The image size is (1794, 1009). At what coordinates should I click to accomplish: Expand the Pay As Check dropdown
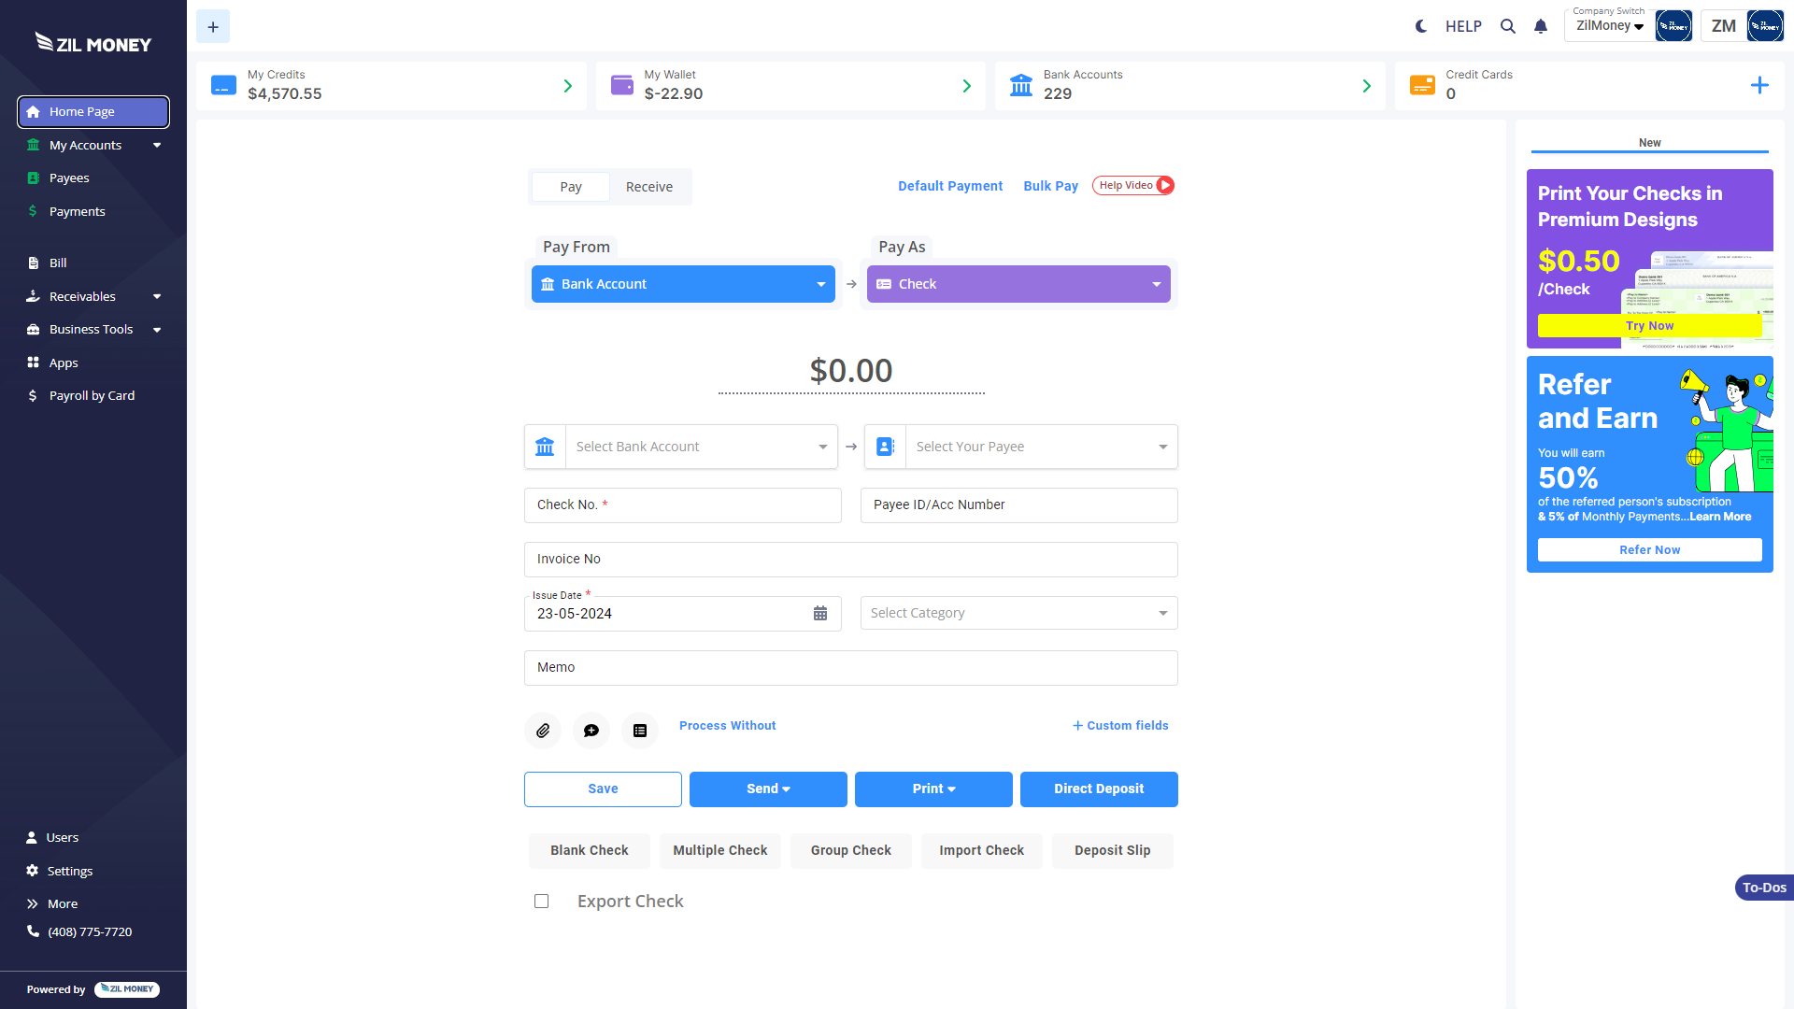1018,284
